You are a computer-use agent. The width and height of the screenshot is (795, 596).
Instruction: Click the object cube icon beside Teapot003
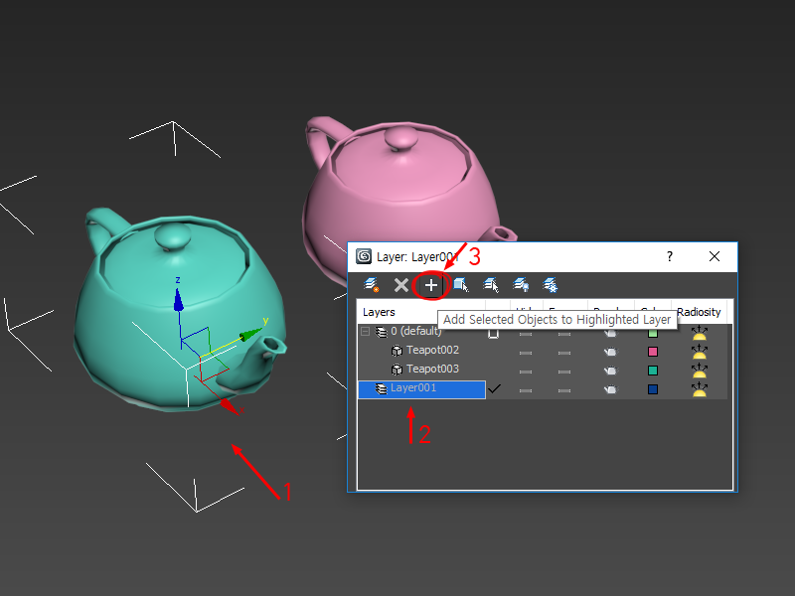click(397, 370)
